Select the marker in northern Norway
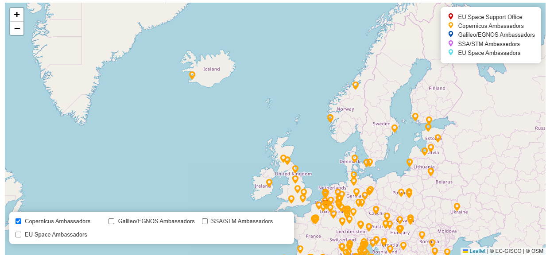The height and width of the screenshot is (260, 550). click(355, 85)
